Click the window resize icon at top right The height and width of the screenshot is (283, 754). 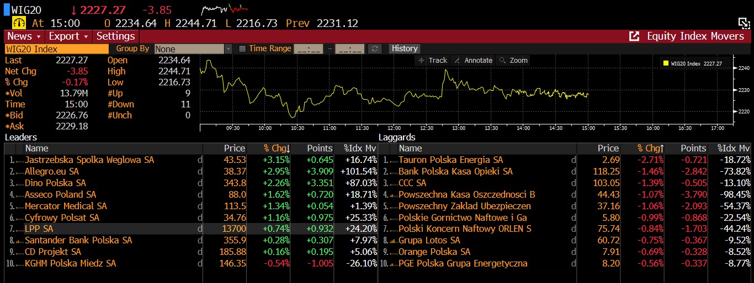pos(744,23)
